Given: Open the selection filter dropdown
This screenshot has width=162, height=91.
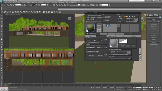Looking at the screenshot, I should coord(18,5).
